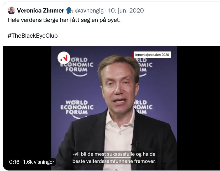Screen dimensions: 220x171
Task: Click the black area right of the video frame
Action: click(x=198, y=108)
